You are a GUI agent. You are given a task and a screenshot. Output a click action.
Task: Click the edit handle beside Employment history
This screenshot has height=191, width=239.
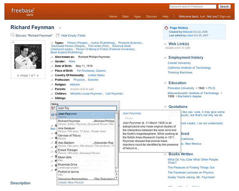165,58
